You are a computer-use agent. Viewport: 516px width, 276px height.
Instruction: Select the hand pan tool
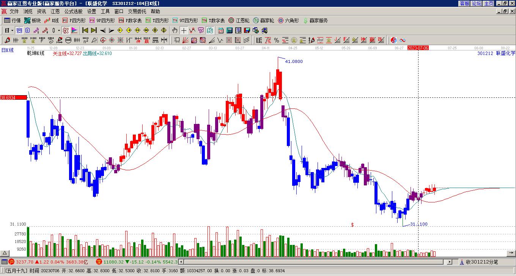point(175,30)
